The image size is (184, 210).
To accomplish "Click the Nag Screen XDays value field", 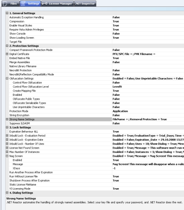I will coord(148,168).
